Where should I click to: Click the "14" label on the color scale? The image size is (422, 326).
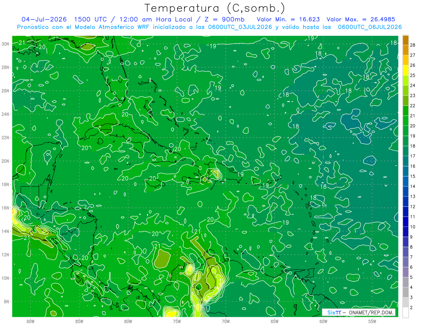tap(413, 186)
